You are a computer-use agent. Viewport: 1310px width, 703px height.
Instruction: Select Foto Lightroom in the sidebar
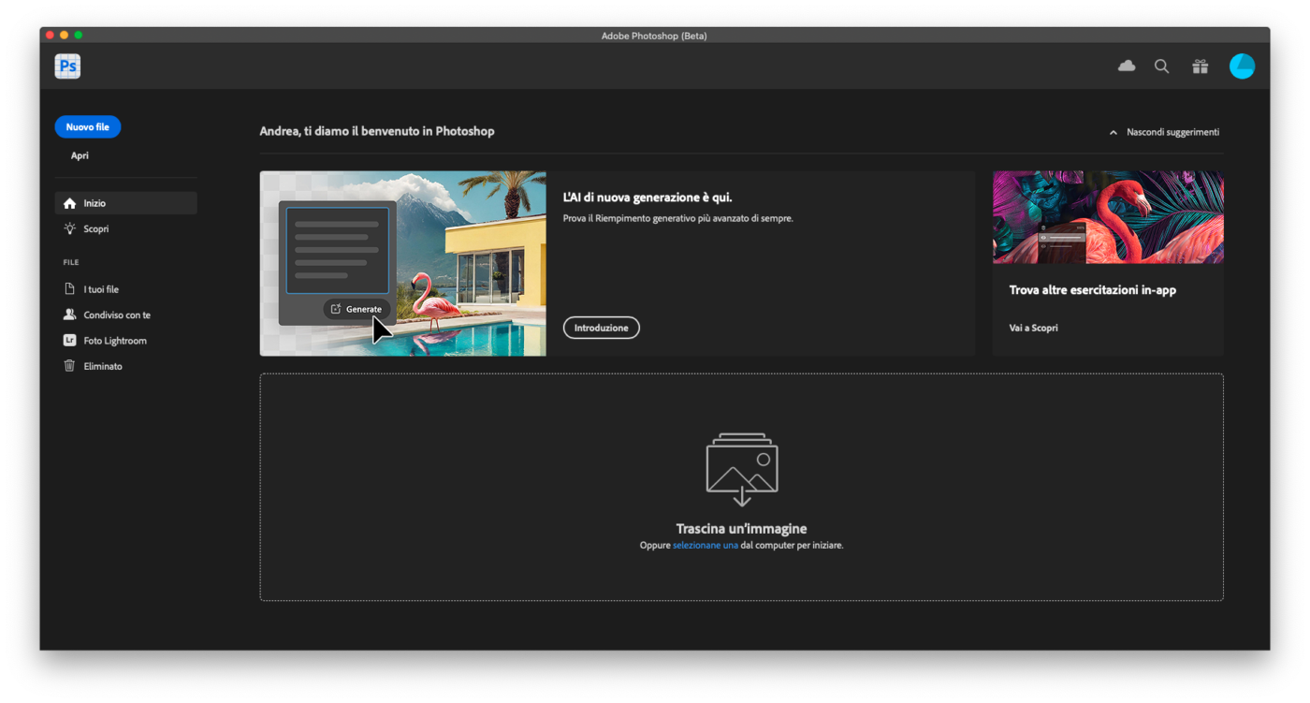coord(115,341)
